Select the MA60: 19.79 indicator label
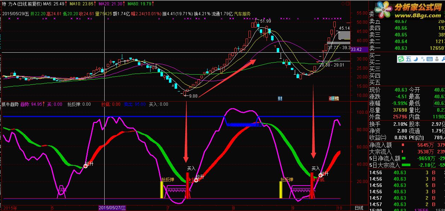The image size is (445, 211). point(139,4)
